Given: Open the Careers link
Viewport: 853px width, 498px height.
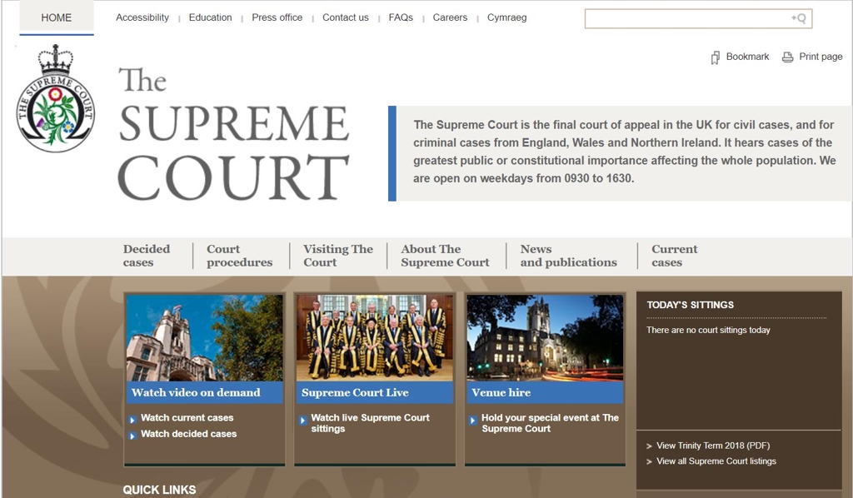Looking at the screenshot, I should click(x=450, y=17).
